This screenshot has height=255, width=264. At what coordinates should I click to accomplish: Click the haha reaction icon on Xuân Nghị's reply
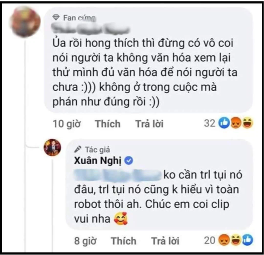click(236, 240)
